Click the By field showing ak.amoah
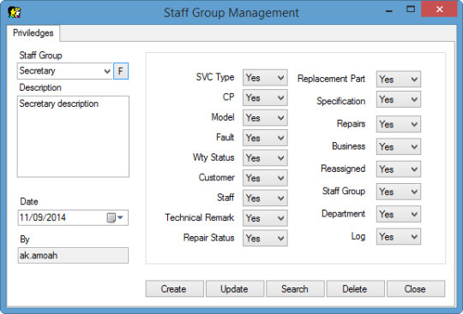This screenshot has height=314, width=463. tap(73, 255)
